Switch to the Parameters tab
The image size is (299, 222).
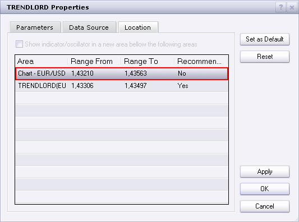click(35, 27)
